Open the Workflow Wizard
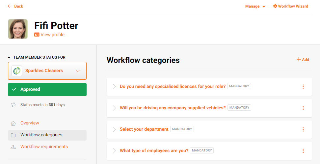This screenshot has width=320, height=164. point(291,6)
